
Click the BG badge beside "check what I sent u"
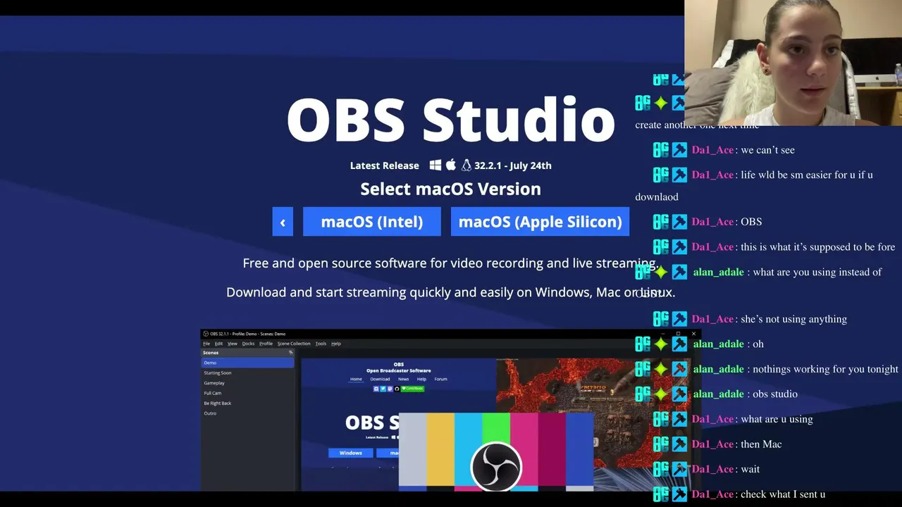coord(661,494)
